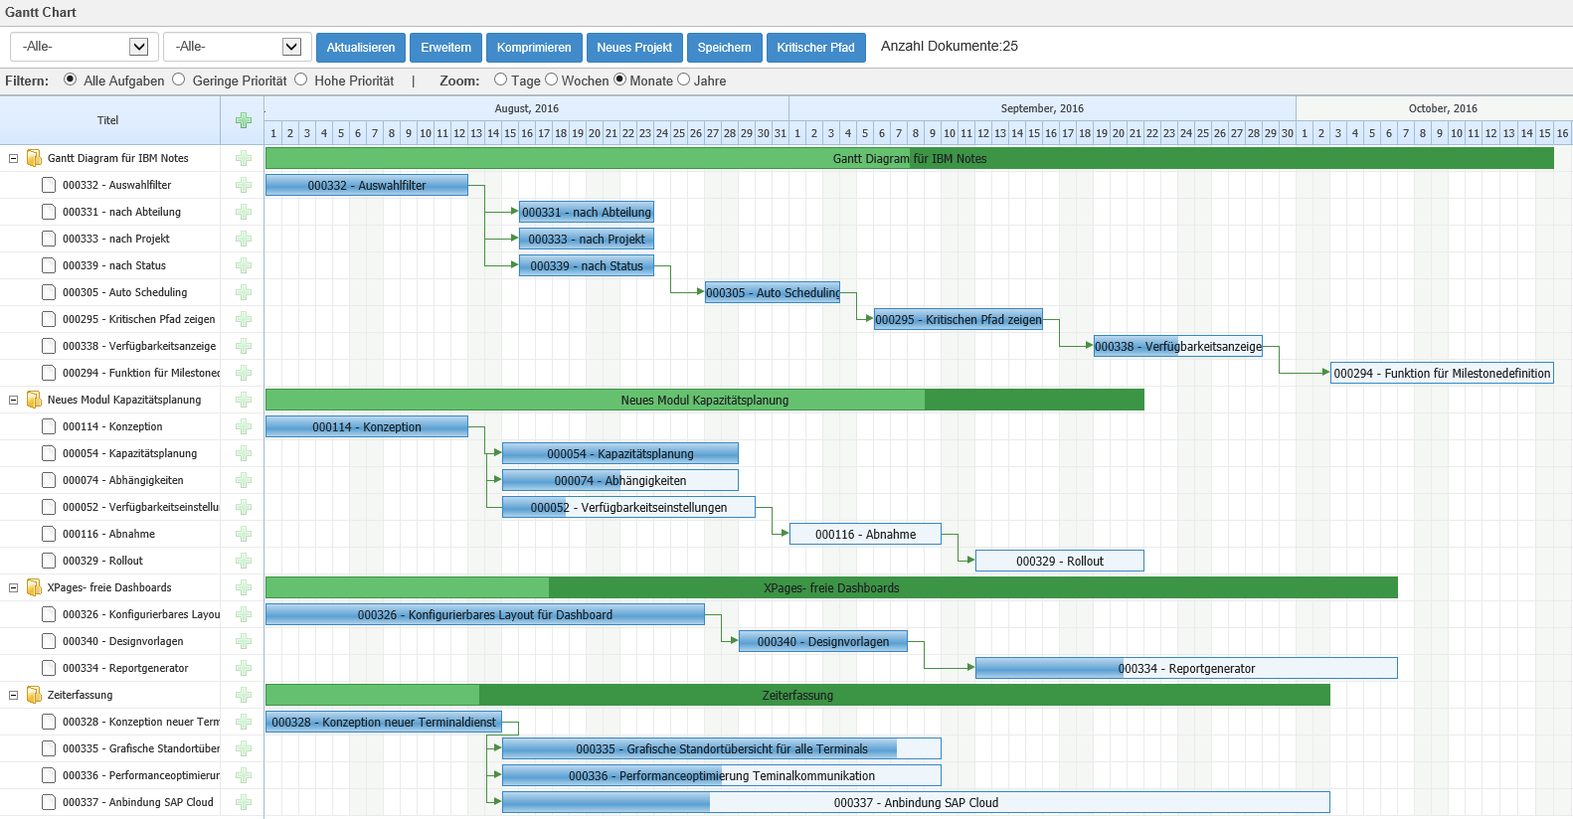1573x819 pixels.
Task: Set zoom level to Tage
Action: click(501, 80)
